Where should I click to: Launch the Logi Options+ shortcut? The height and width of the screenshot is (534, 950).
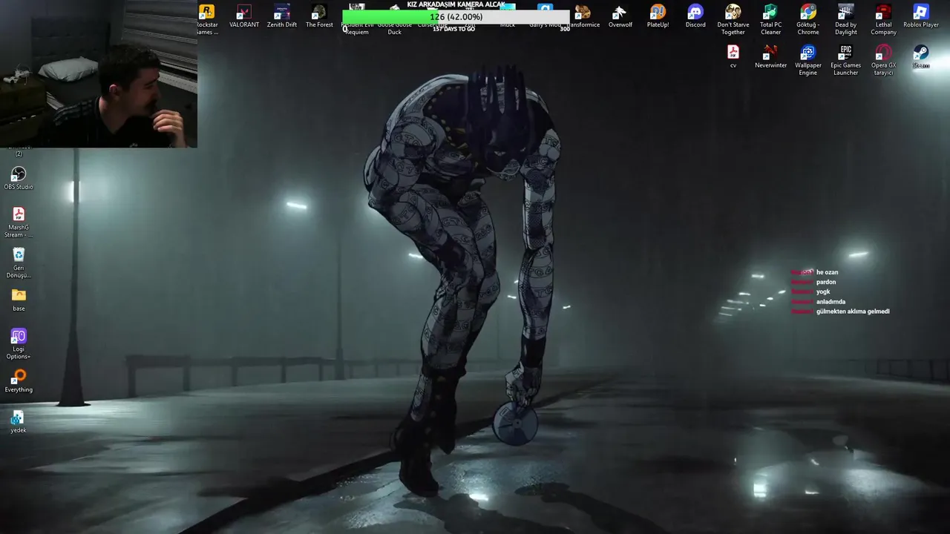point(19,344)
